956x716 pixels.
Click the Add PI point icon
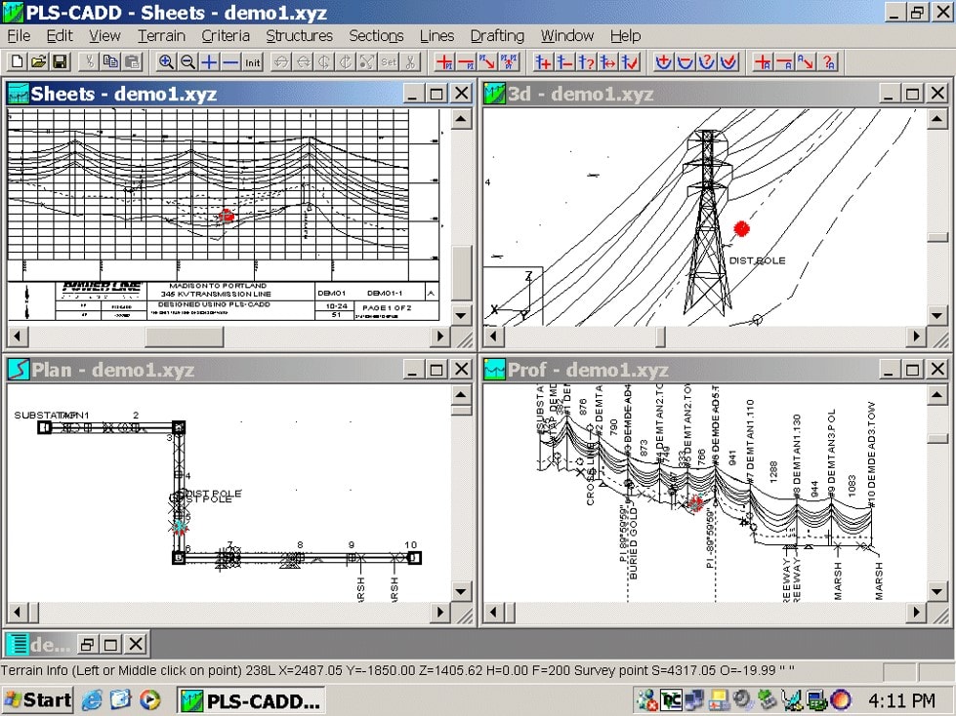pos(444,61)
